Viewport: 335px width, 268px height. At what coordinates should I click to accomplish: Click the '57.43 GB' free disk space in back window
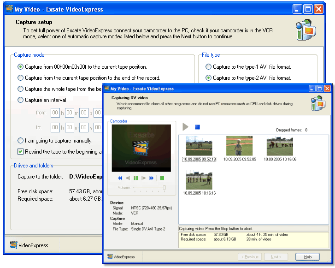click(x=80, y=191)
